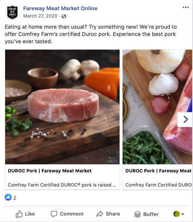Screen dimensions: 193x222
Task: Expand the post-as identity dropdown arrow
Action: pos(183,214)
